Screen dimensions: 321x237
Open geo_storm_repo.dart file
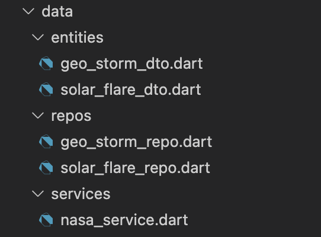coord(136,142)
